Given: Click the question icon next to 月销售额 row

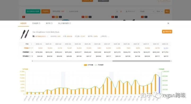Looking at the screenshot, I should pyautogui.click(x=30, y=52).
